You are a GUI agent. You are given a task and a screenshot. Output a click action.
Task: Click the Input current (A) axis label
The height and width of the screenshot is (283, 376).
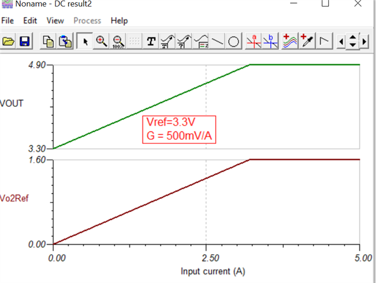click(x=213, y=272)
